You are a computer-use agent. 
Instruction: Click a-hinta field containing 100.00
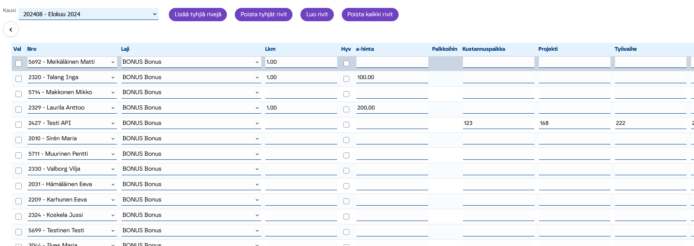click(x=392, y=77)
